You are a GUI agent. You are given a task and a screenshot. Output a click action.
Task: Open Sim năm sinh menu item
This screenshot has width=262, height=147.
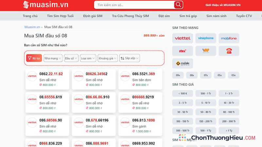coord(216,16)
